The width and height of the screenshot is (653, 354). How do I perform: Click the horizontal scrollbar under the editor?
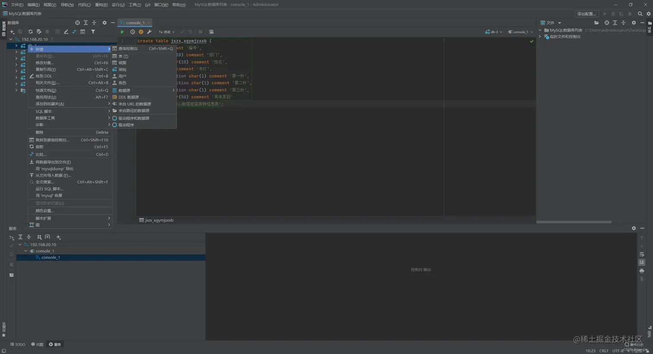pos(574,222)
